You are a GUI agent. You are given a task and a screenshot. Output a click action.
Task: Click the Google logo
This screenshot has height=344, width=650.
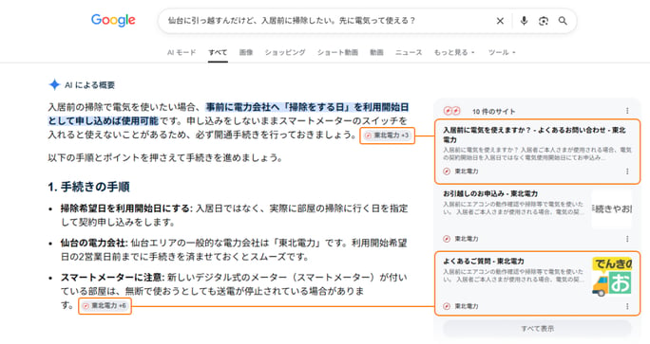[x=113, y=20]
